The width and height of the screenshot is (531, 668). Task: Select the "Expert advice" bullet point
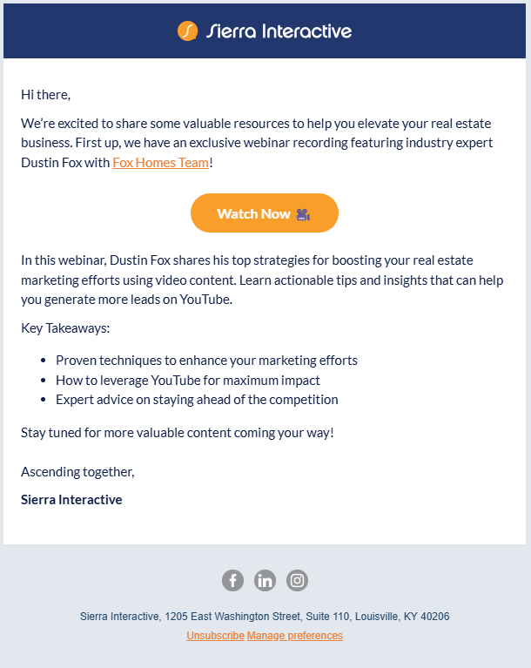coord(197,400)
